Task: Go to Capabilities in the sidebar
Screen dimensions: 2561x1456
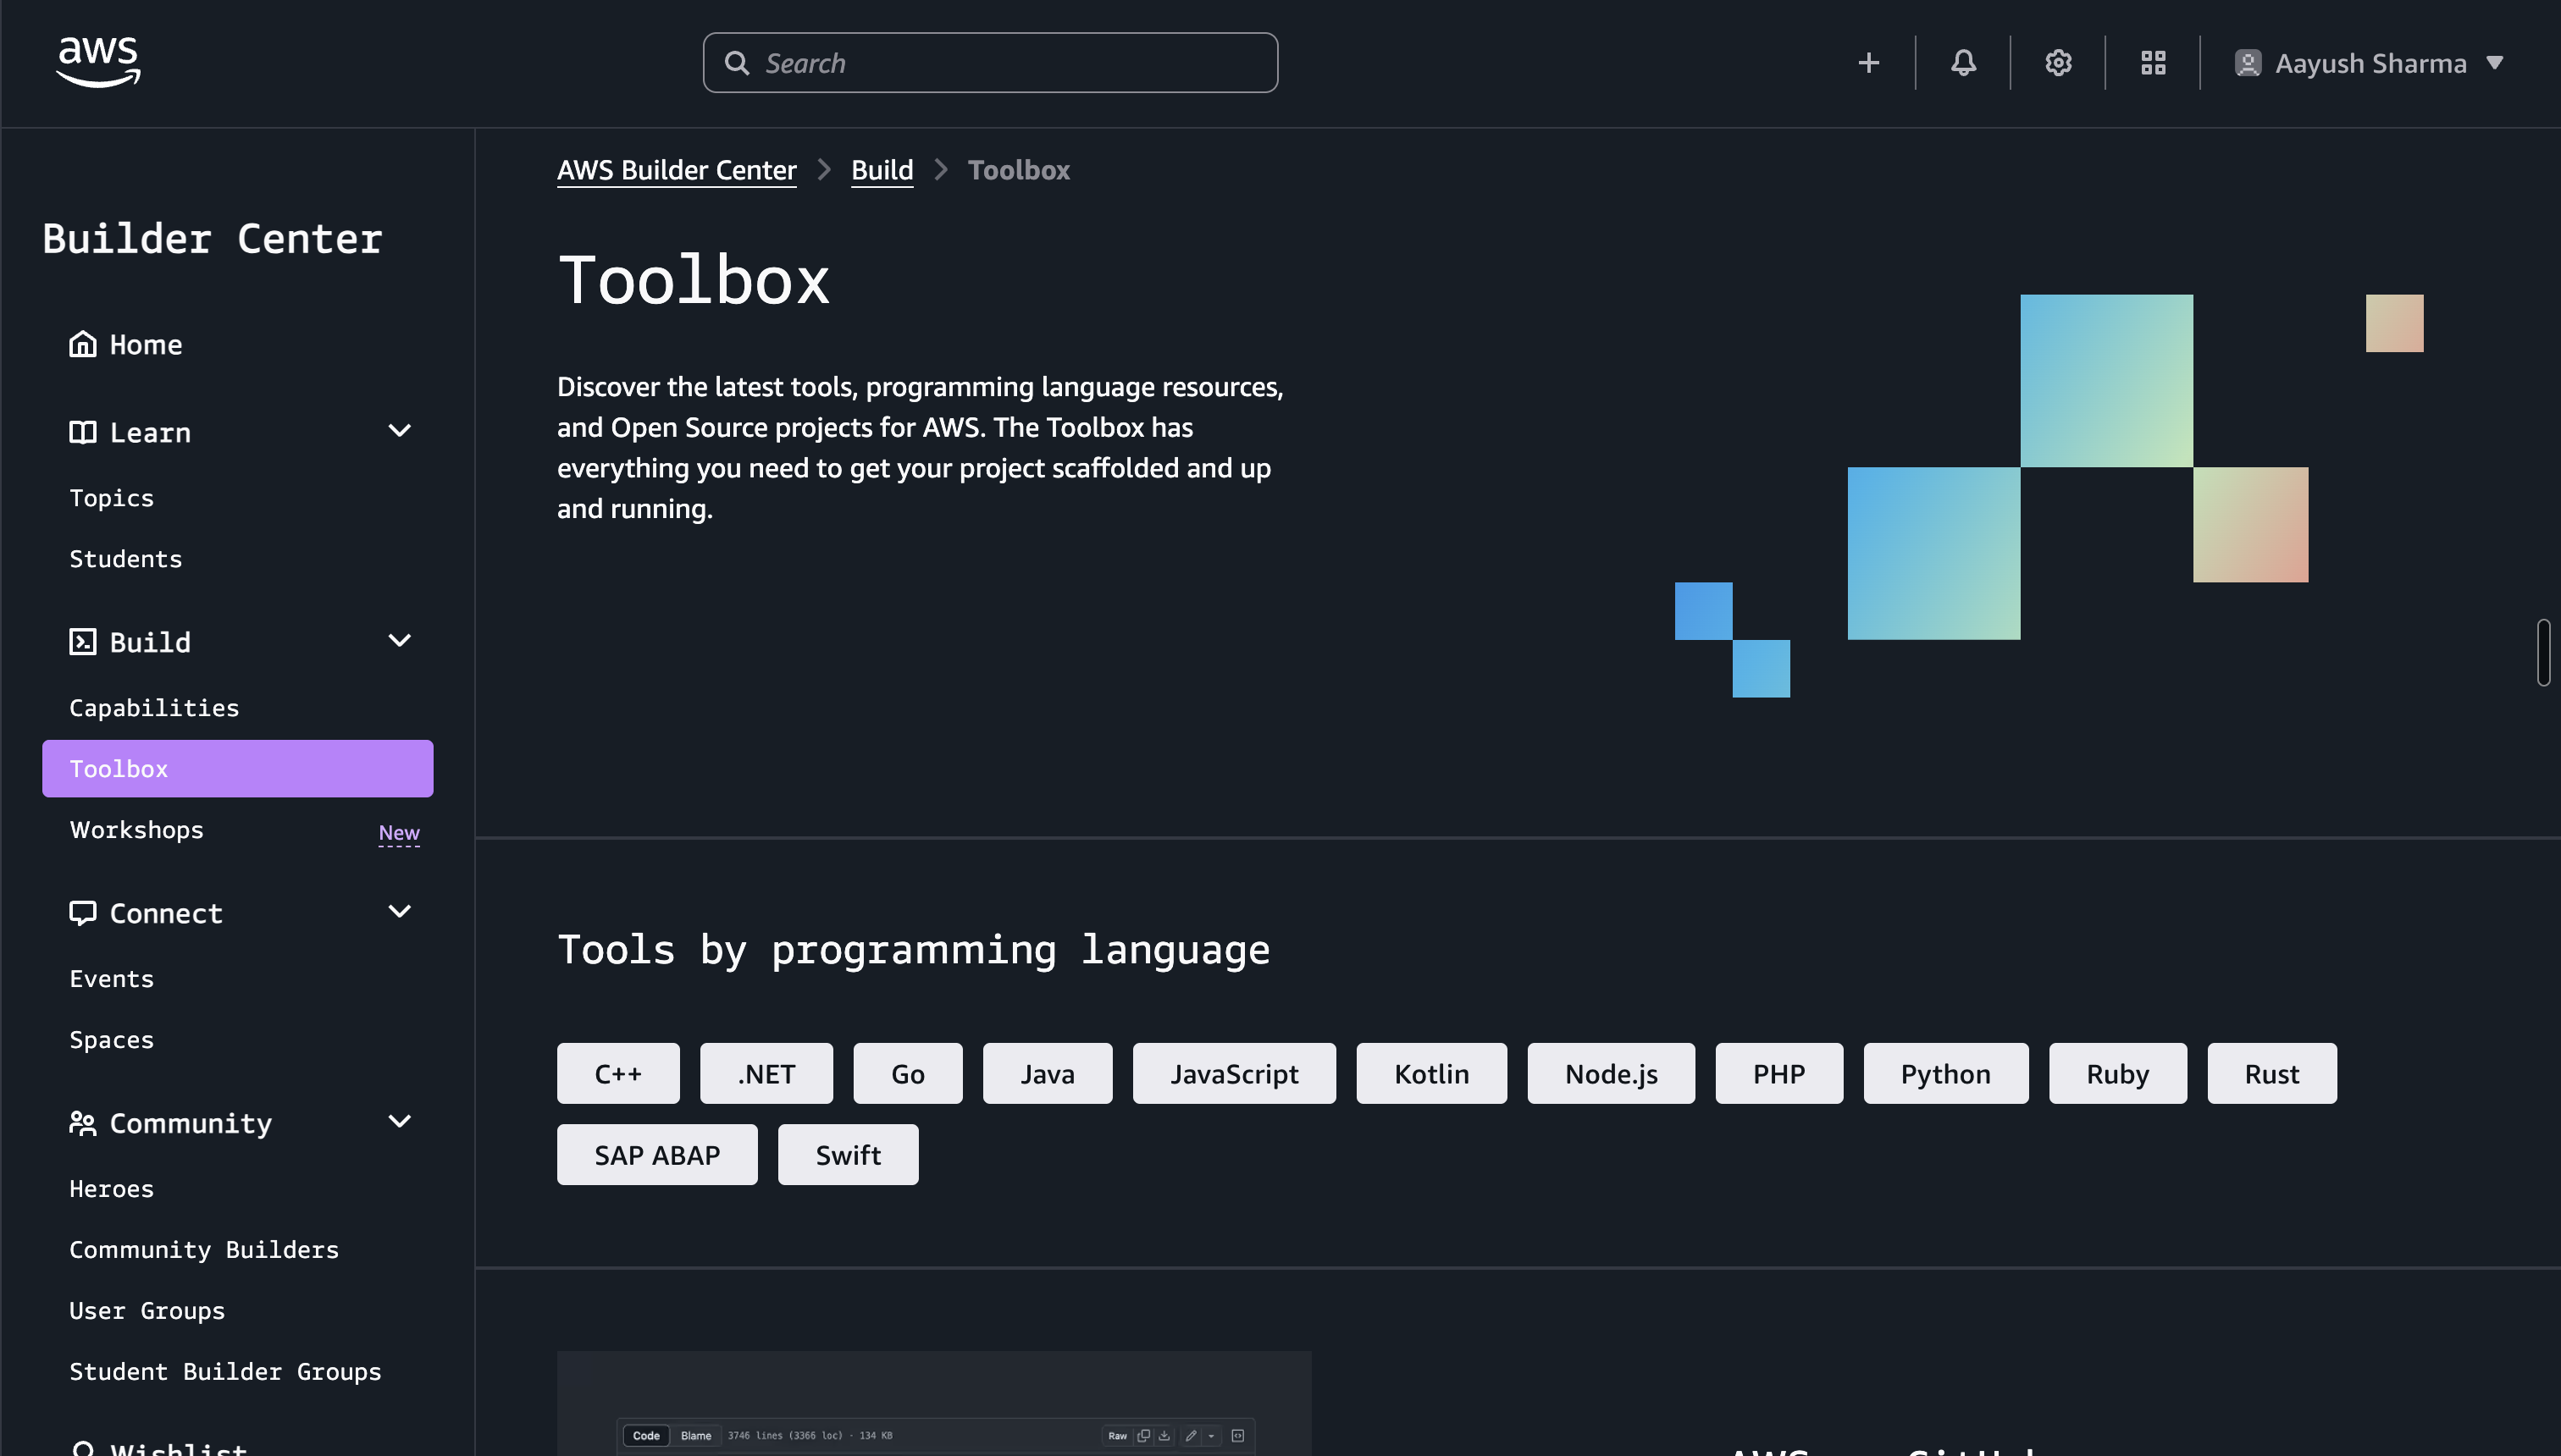Action: point(154,708)
